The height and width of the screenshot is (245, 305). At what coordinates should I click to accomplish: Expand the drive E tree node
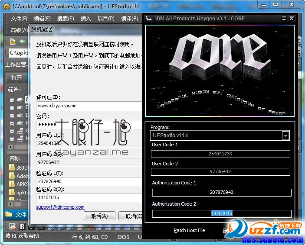[x=12, y=116]
